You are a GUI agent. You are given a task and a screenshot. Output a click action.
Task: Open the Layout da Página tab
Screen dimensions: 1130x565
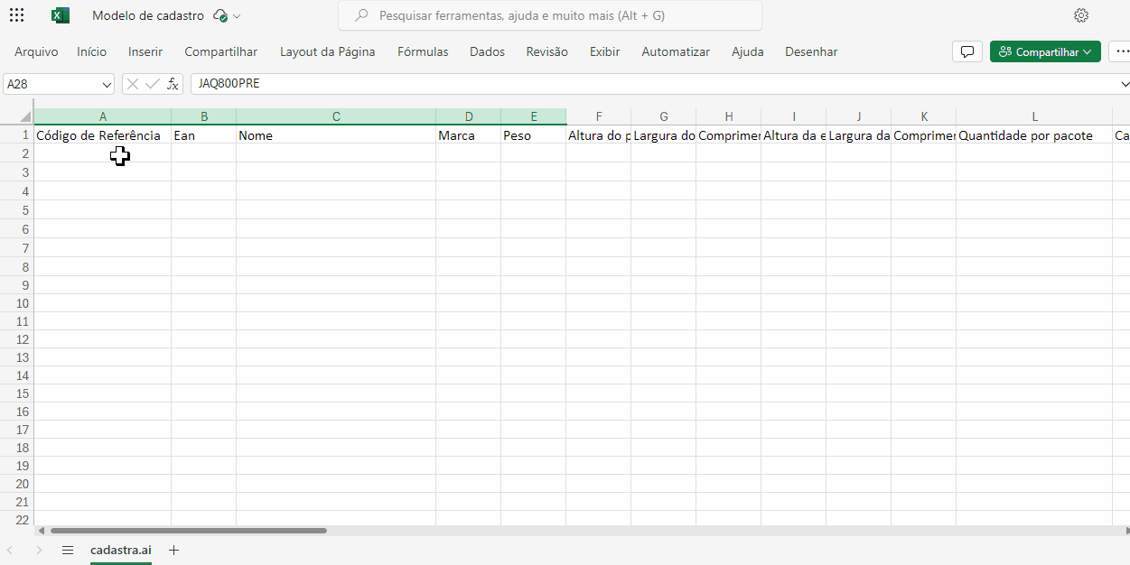(328, 51)
